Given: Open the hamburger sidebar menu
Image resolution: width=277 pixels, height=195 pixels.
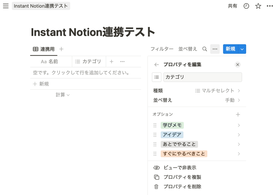Looking at the screenshot, I should point(6,6).
